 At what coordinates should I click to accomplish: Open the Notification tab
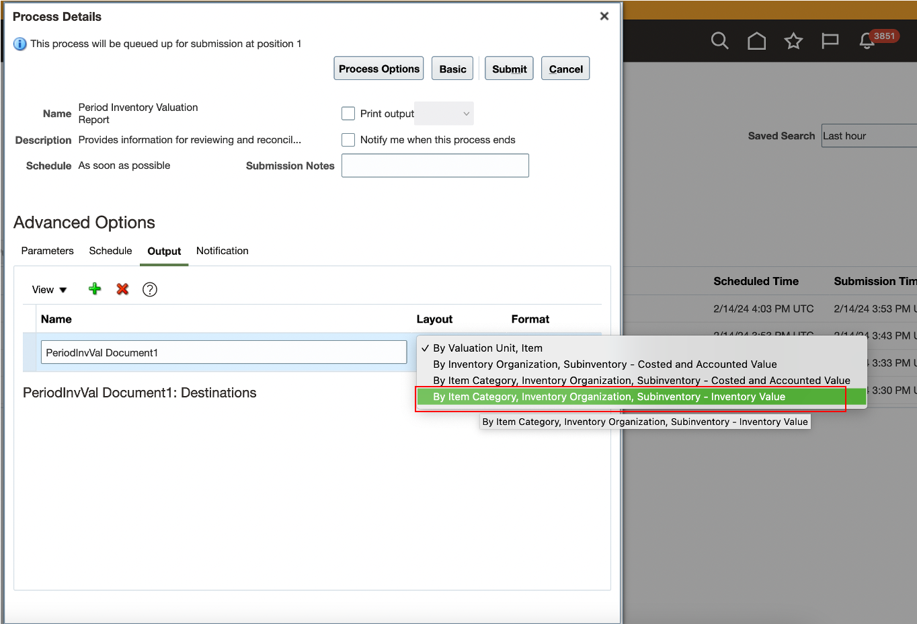(x=222, y=250)
